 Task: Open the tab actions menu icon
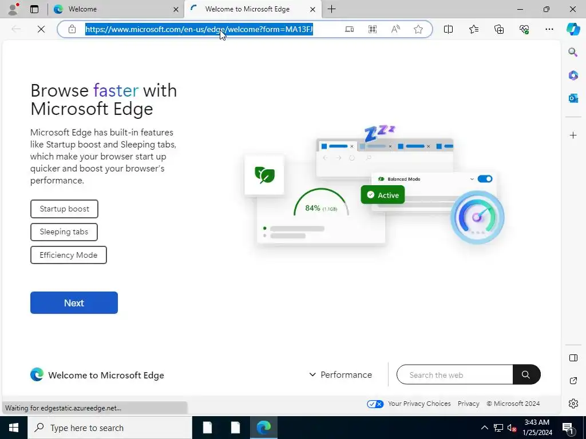coord(34,9)
